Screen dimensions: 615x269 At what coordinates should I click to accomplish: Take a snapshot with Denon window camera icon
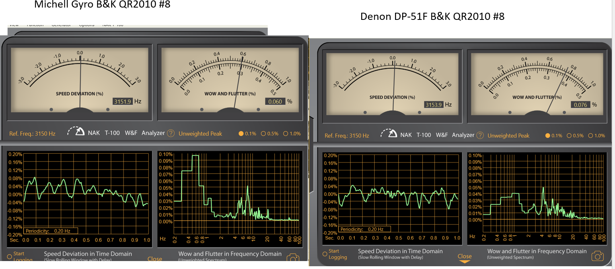[x=597, y=256]
